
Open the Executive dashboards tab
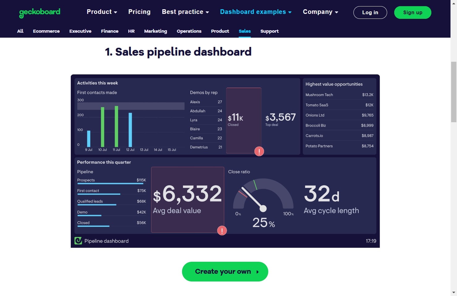pyautogui.click(x=80, y=31)
